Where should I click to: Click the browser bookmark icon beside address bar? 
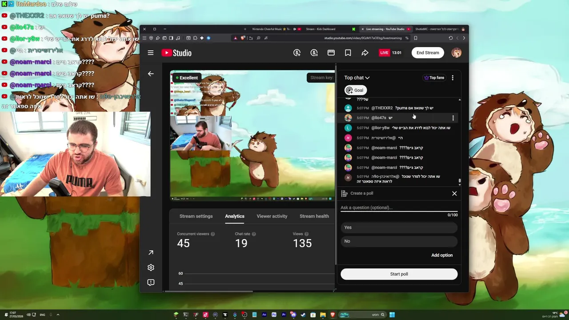click(416, 38)
